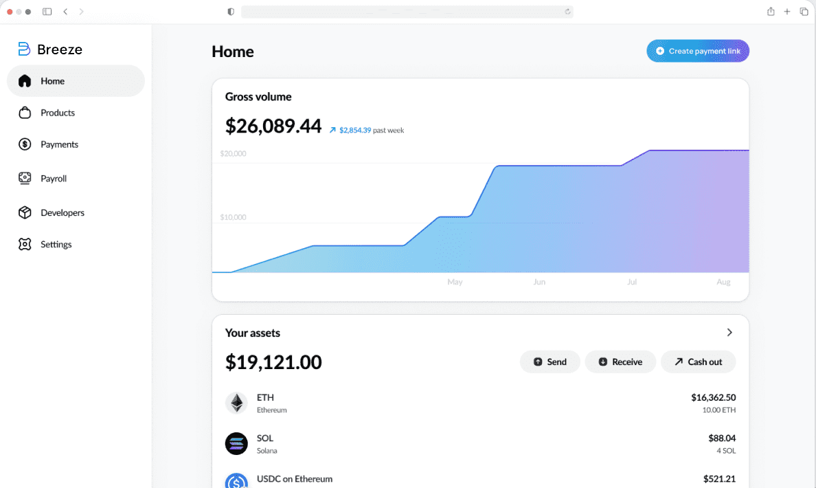Click the $16,362.50 ETH value
The width and height of the screenshot is (816, 488).
click(x=714, y=397)
